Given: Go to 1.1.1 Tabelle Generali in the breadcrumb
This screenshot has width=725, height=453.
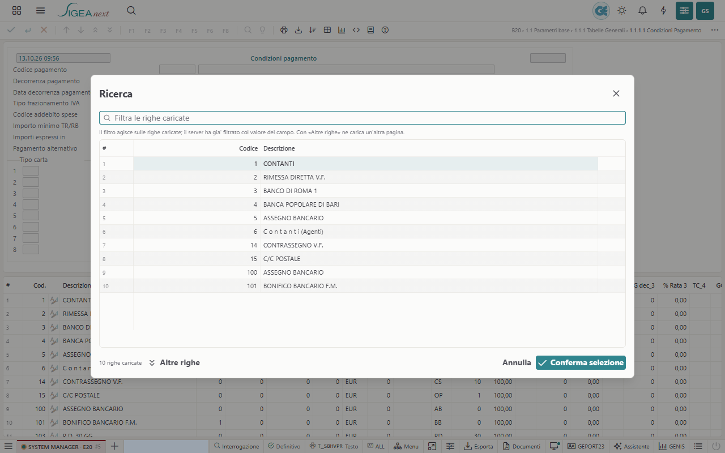Looking at the screenshot, I should pyautogui.click(x=600, y=31).
